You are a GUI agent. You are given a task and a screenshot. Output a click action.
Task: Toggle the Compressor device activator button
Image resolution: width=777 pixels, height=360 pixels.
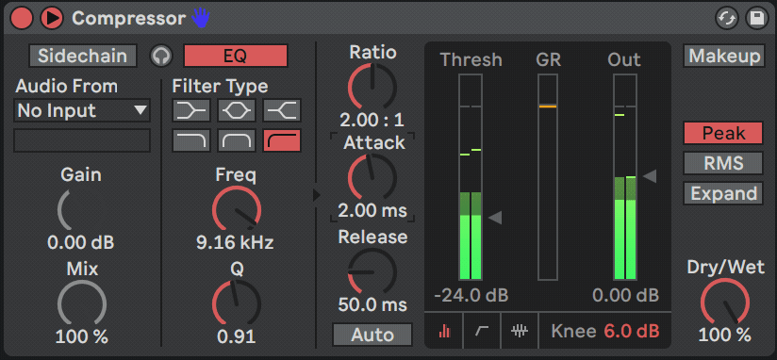[22, 18]
